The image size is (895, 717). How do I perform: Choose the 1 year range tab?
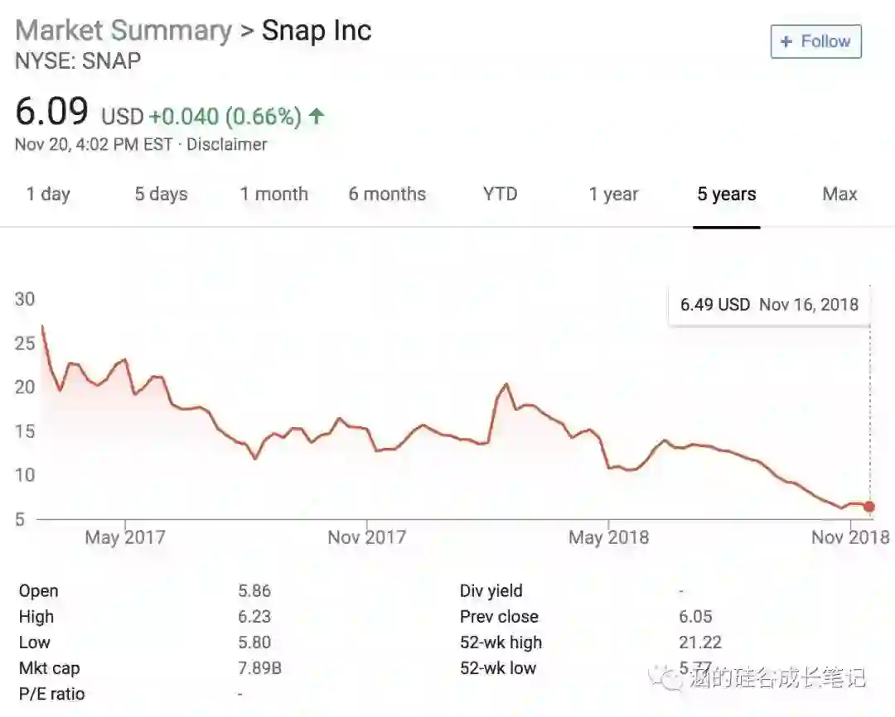tap(613, 195)
